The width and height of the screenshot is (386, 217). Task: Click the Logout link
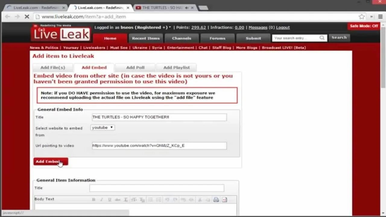tap(283, 27)
